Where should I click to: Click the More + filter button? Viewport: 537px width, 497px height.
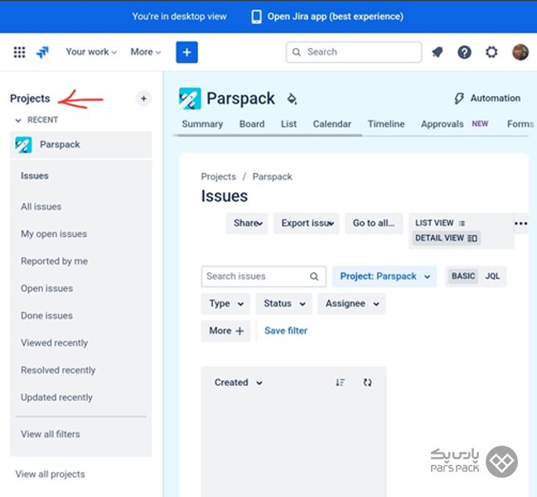(x=225, y=331)
